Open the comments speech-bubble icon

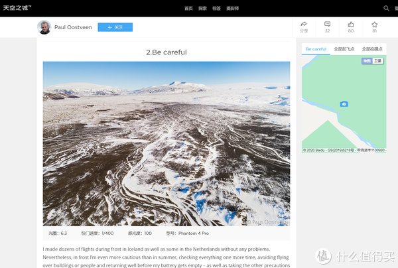[x=327, y=24]
